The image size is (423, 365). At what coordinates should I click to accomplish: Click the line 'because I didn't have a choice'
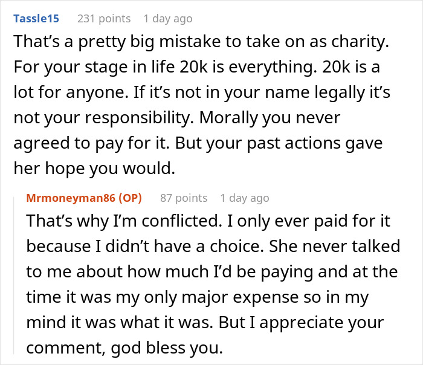[x=213, y=246]
